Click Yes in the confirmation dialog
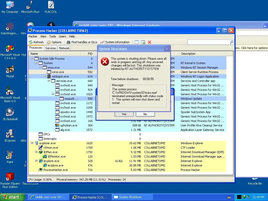The height and width of the screenshot is (201, 268). coord(124,114)
